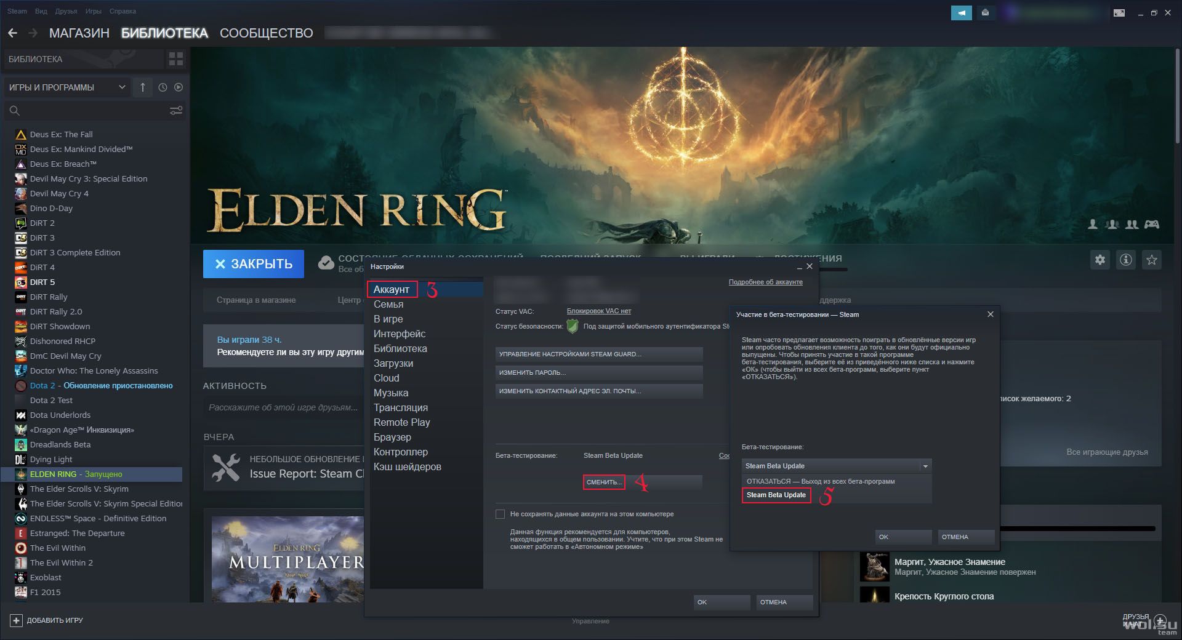Switch to Big Picture mode icon
The width and height of the screenshot is (1182, 640).
[x=1119, y=12]
